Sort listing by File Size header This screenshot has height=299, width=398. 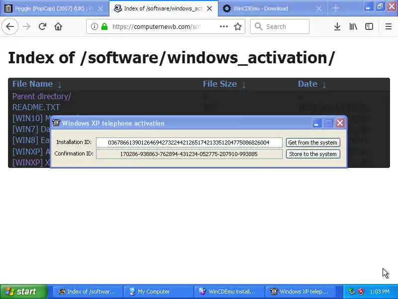220,84
